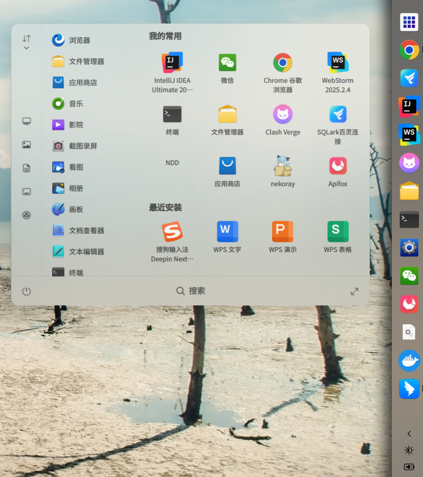Click the launcher grid icon atop the dock

coord(409,22)
